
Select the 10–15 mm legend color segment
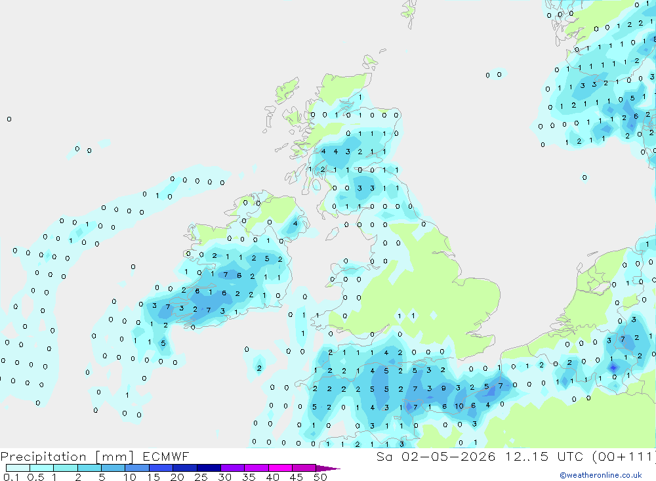pyautogui.click(x=137, y=468)
